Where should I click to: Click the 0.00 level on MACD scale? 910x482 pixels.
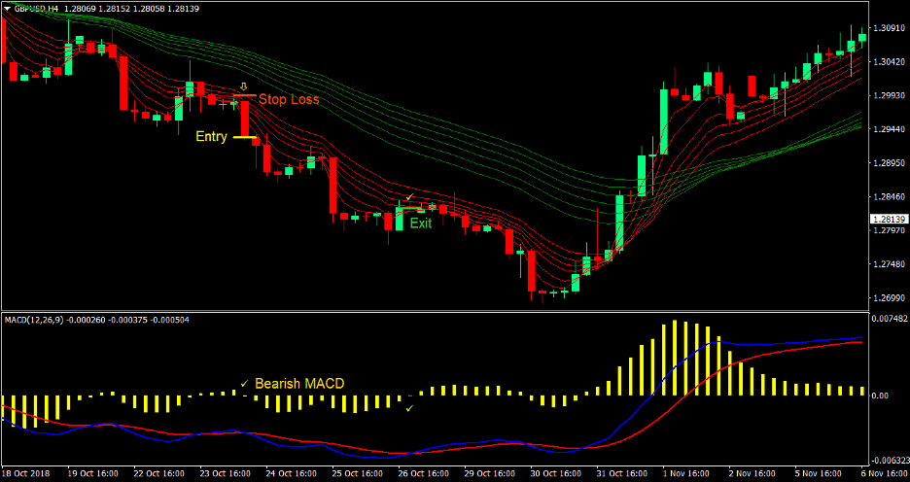[x=881, y=396]
